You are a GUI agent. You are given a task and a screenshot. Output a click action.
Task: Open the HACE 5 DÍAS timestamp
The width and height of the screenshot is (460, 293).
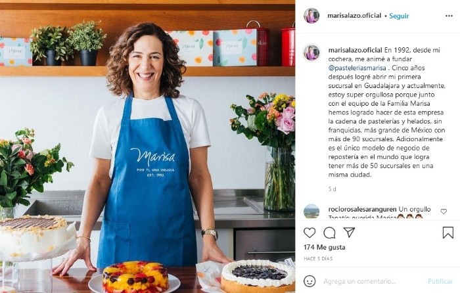pyautogui.click(x=318, y=259)
